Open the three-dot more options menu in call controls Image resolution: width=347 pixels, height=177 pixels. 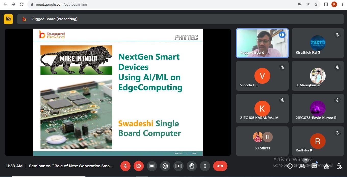click(205, 166)
